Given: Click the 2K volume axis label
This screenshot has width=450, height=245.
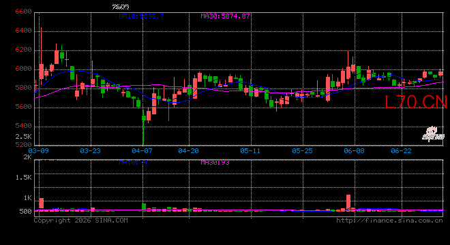Looking at the screenshot, I should (x=27, y=157).
